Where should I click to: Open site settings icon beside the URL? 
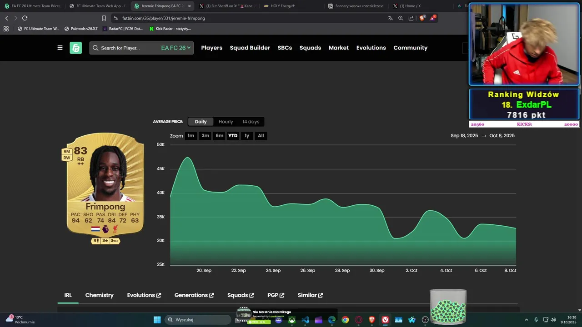pyautogui.click(x=115, y=18)
